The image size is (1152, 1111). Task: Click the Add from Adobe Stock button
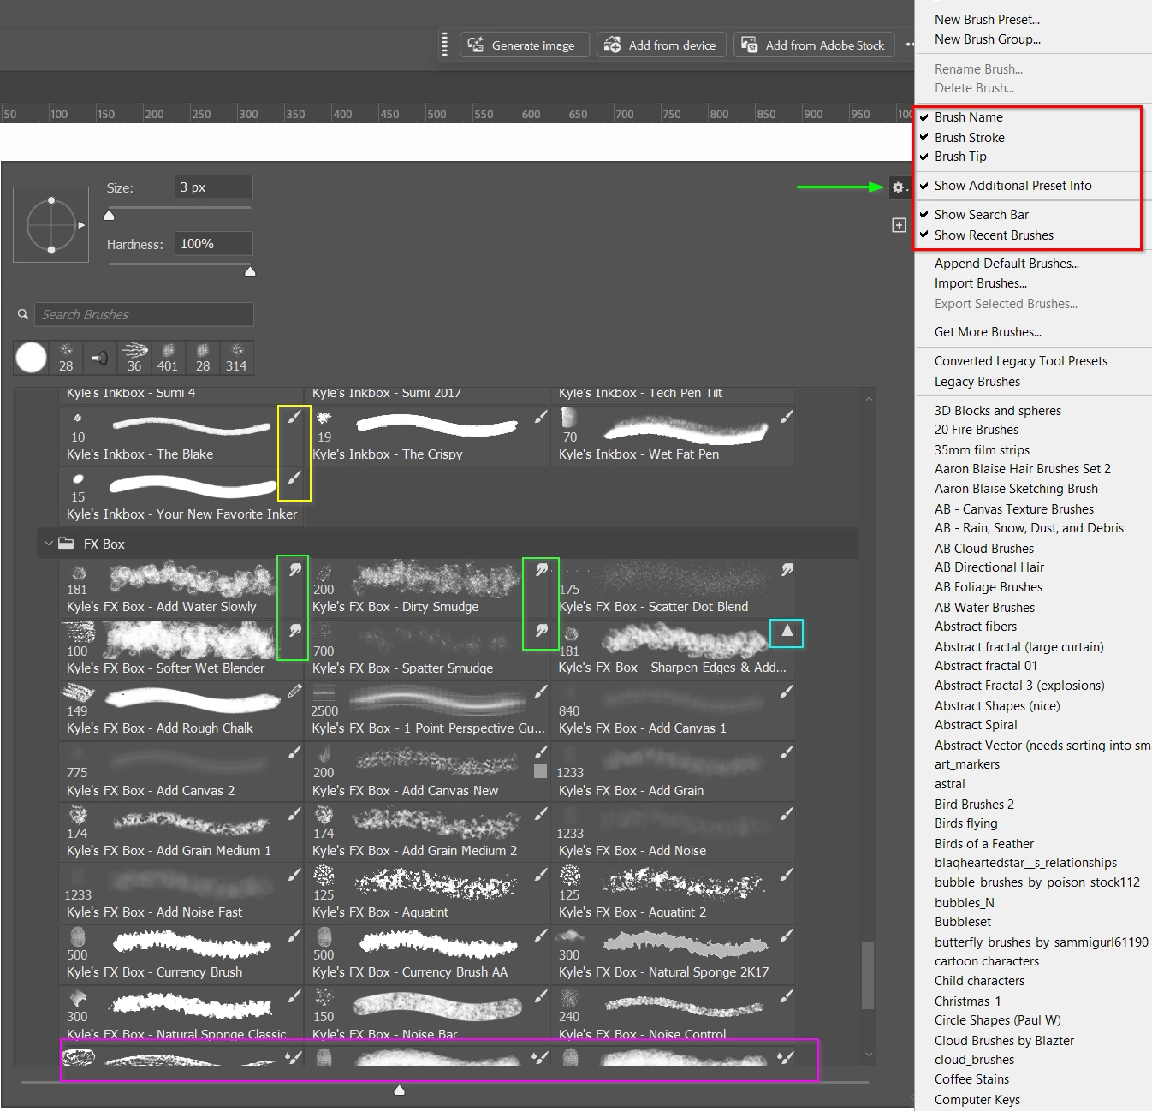[x=814, y=45]
